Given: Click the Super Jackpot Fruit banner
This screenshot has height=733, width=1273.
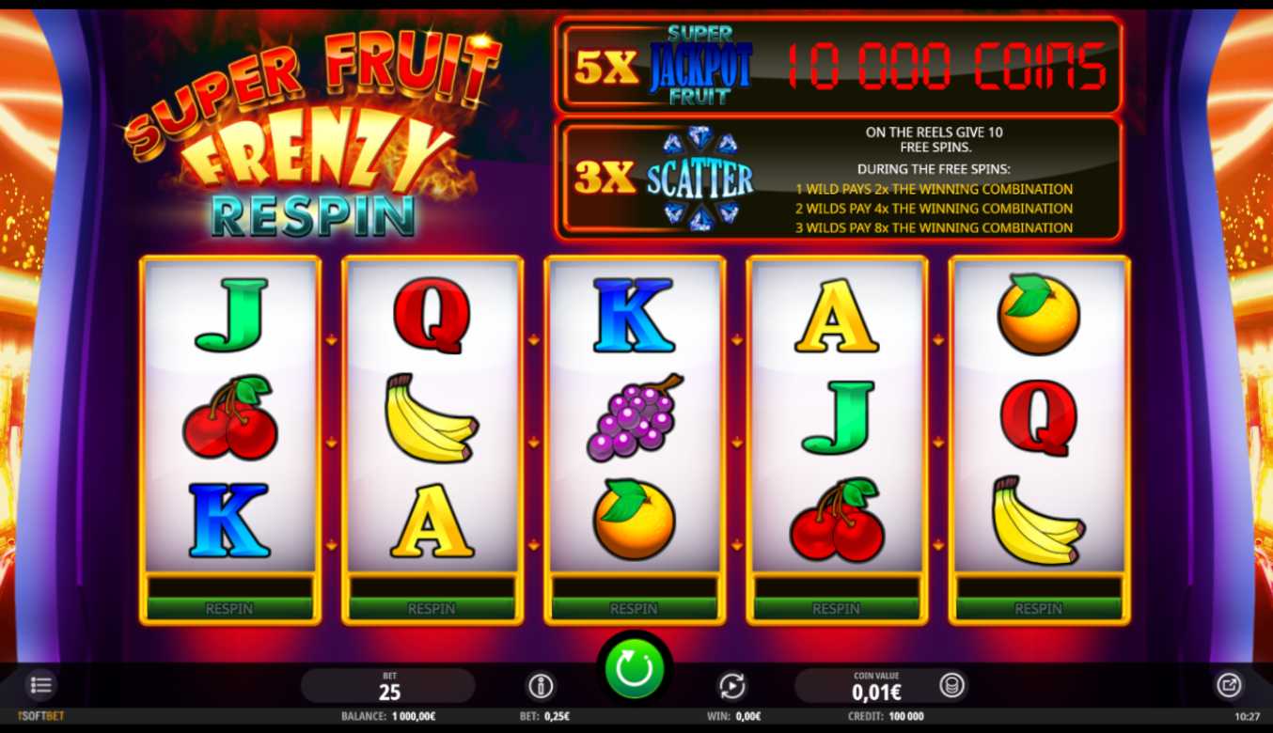Looking at the screenshot, I should [839, 65].
